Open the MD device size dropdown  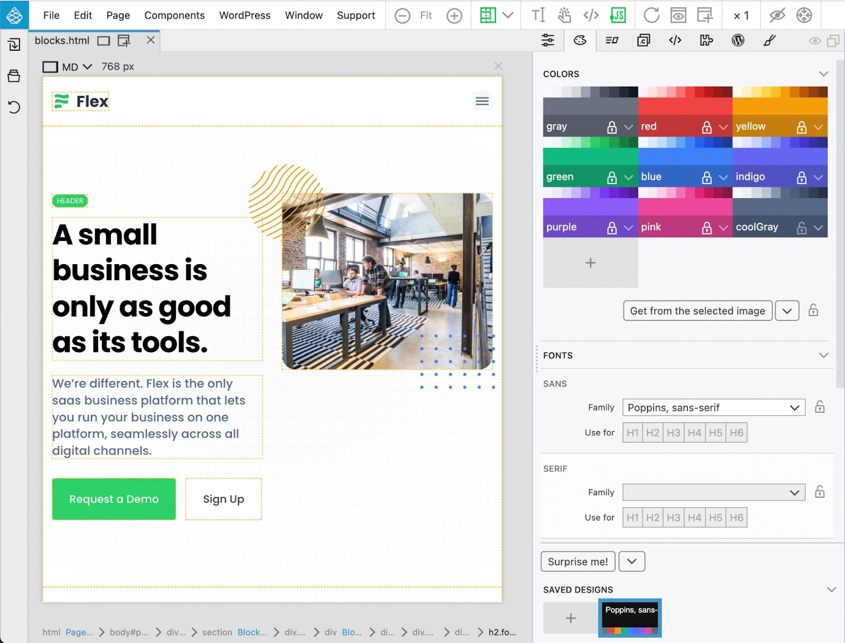tap(68, 67)
